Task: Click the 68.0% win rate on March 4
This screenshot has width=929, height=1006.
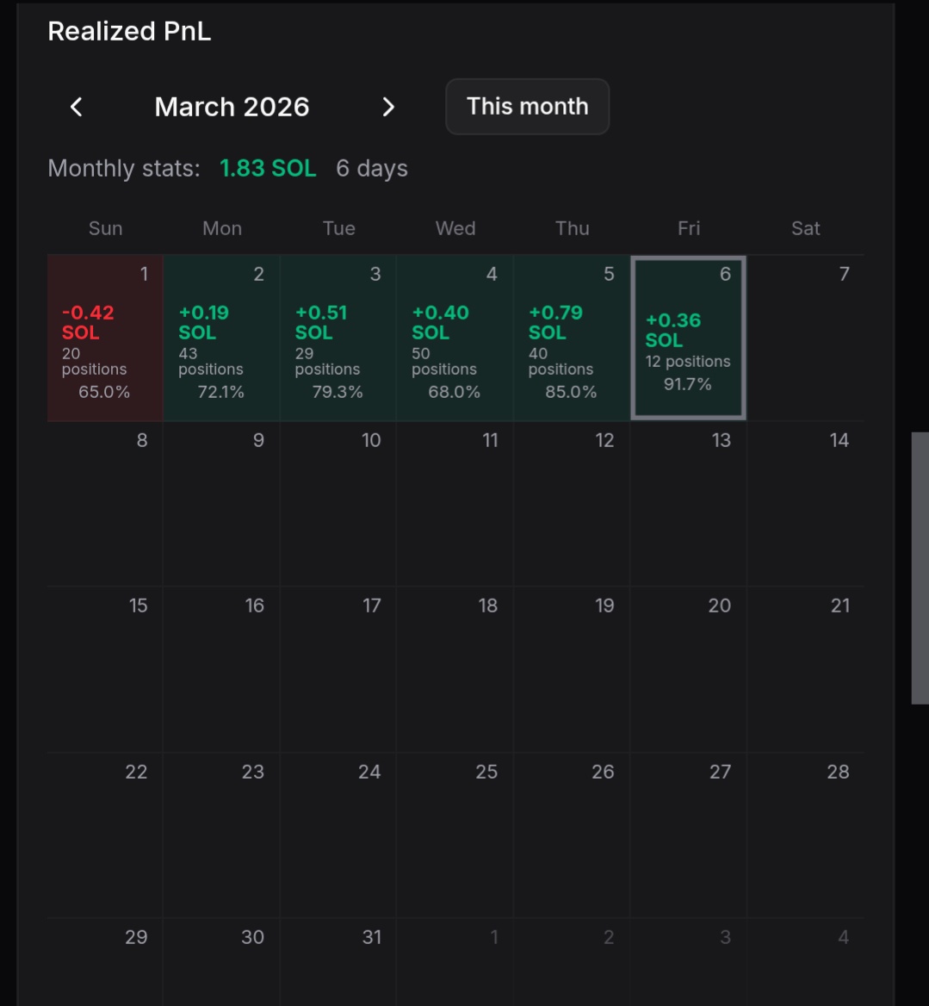Action: click(x=455, y=392)
